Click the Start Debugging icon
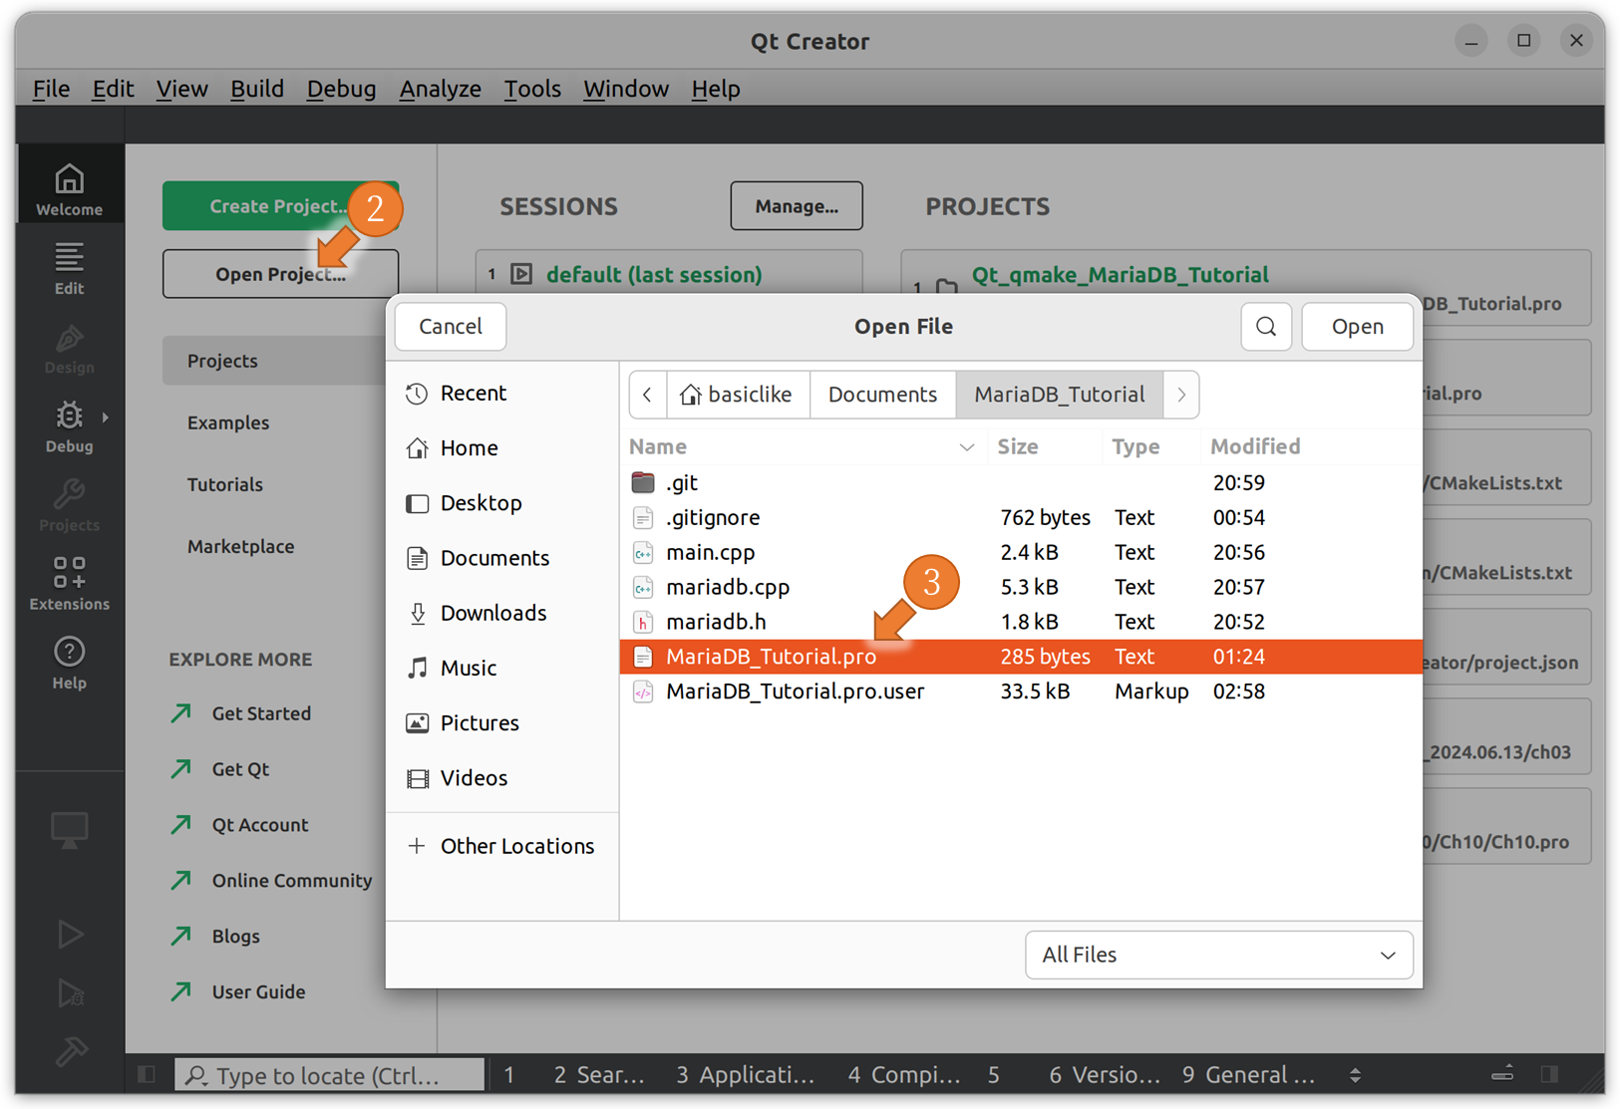The width and height of the screenshot is (1620, 1109). tap(69, 993)
